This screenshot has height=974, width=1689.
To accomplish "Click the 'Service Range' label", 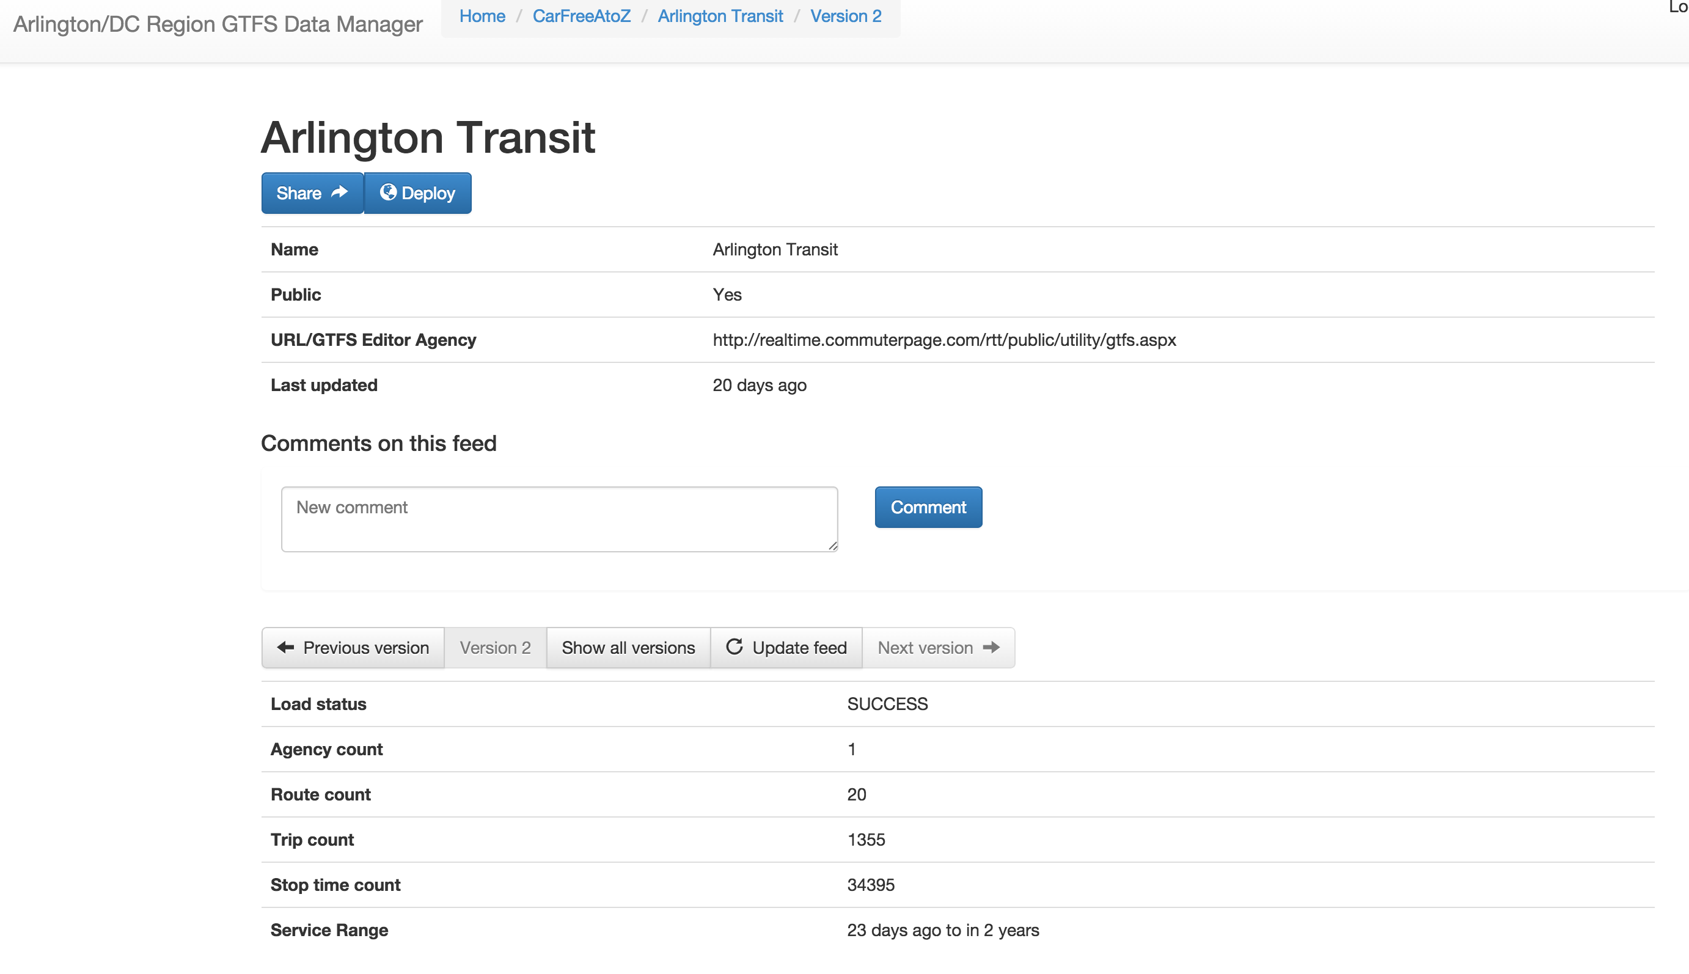I will pos(329,931).
